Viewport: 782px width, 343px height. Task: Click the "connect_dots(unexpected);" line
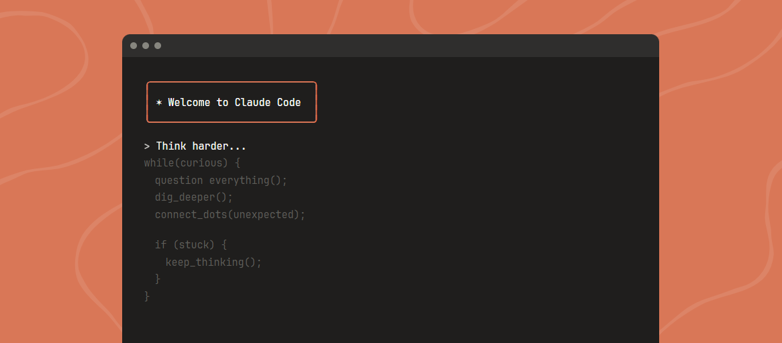point(230,215)
